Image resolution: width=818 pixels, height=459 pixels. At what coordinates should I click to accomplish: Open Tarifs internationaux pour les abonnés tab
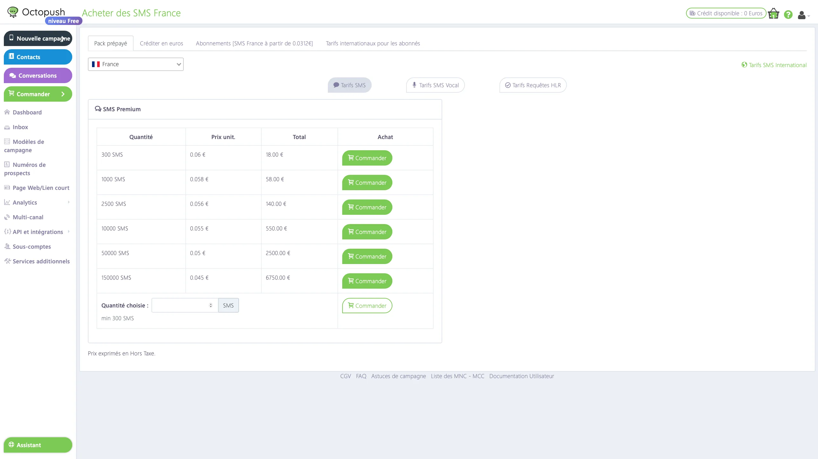pos(373,43)
